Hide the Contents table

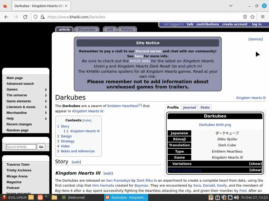87,120
